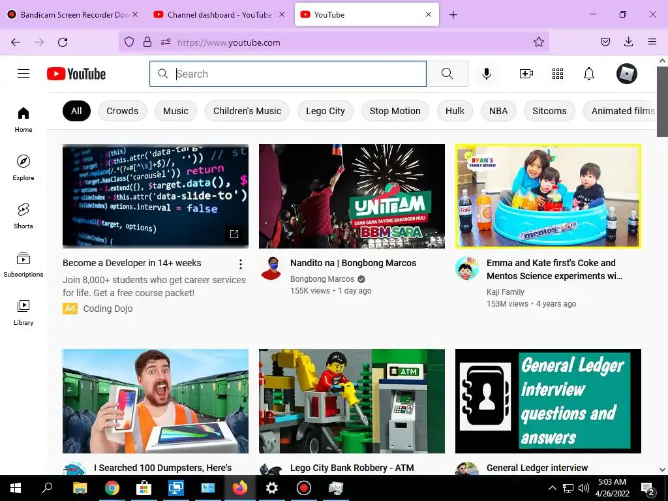
Task: Go to Home in the sidebar
Action: coord(23,120)
